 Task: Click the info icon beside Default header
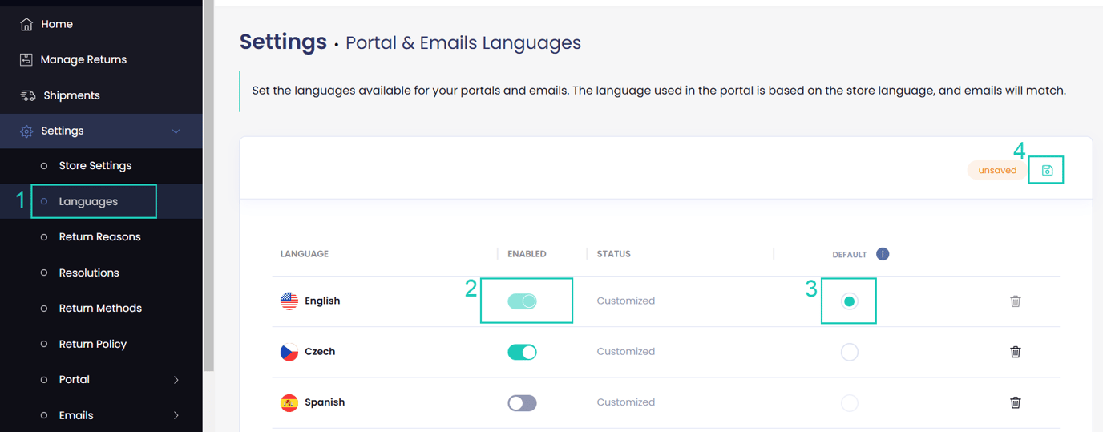[883, 254]
